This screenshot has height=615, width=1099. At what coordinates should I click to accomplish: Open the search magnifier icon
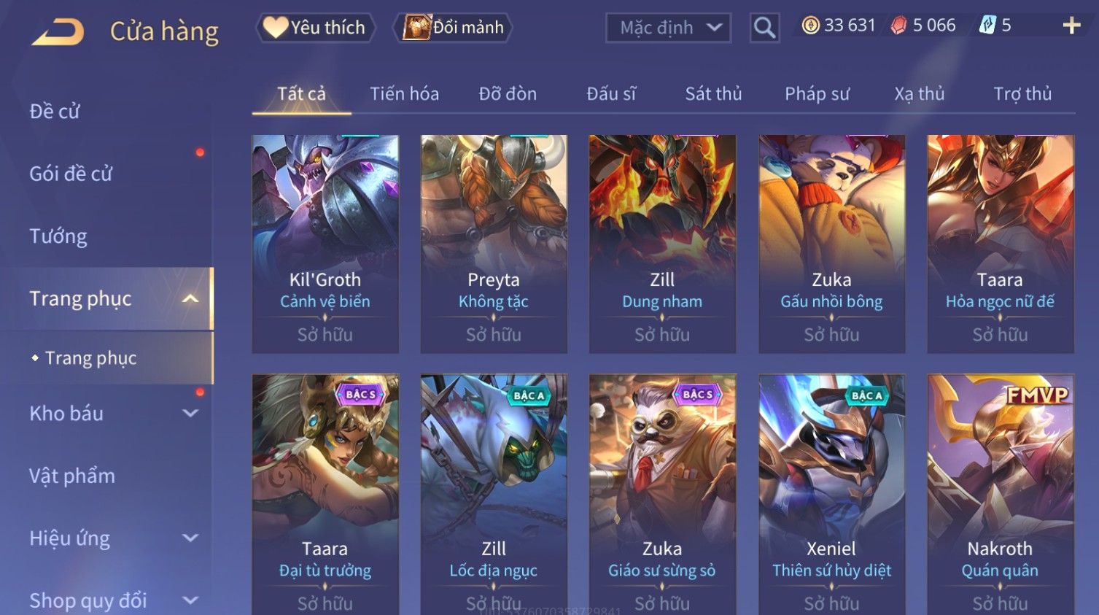(764, 28)
